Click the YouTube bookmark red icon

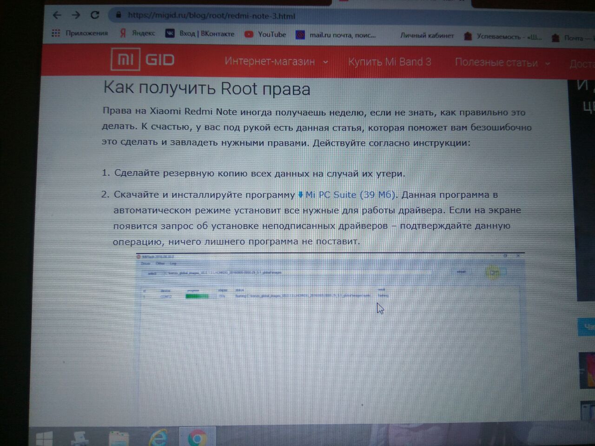pos(249,34)
